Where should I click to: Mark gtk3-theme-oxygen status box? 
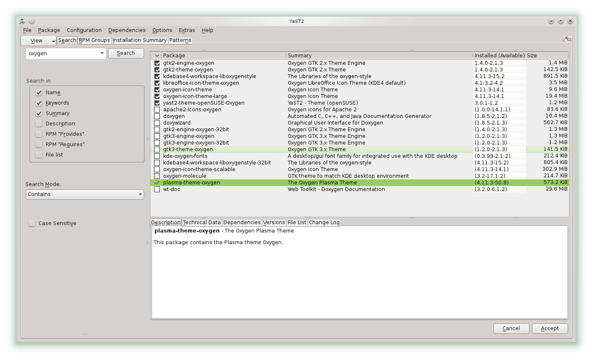tap(157, 149)
